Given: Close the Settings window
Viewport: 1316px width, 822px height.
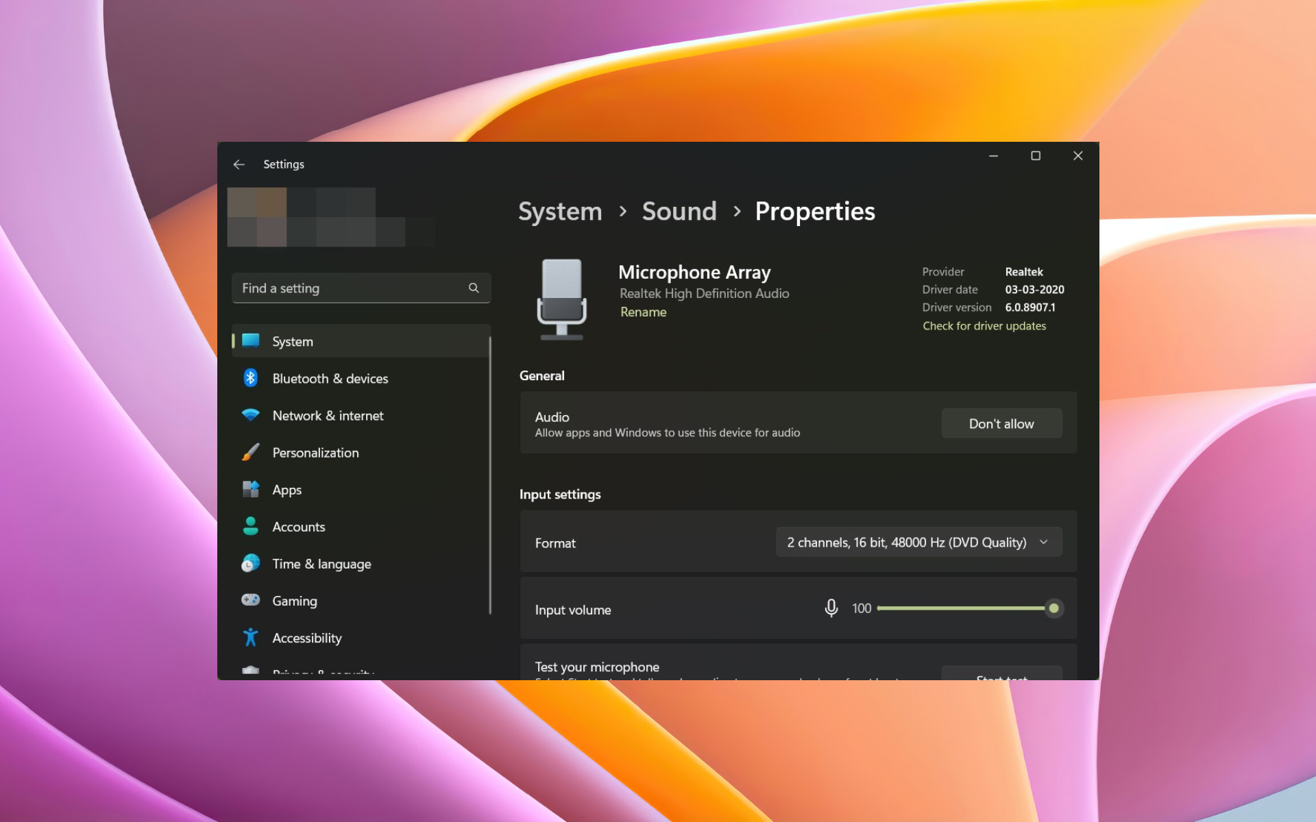Looking at the screenshot, I should pyautogui.click(x=1078, y=156).
